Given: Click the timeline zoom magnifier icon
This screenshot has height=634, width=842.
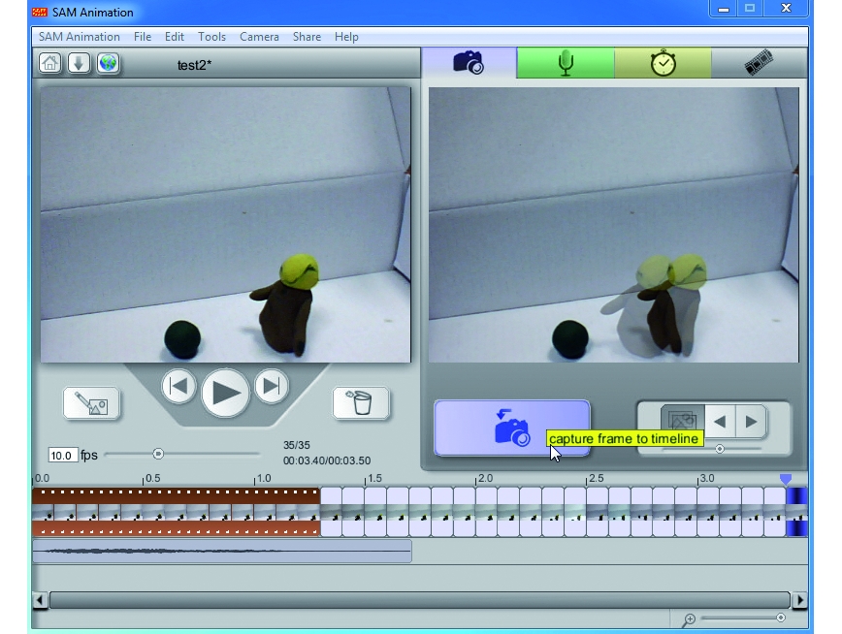Looking at the screenshot, I should click(689, 620).
